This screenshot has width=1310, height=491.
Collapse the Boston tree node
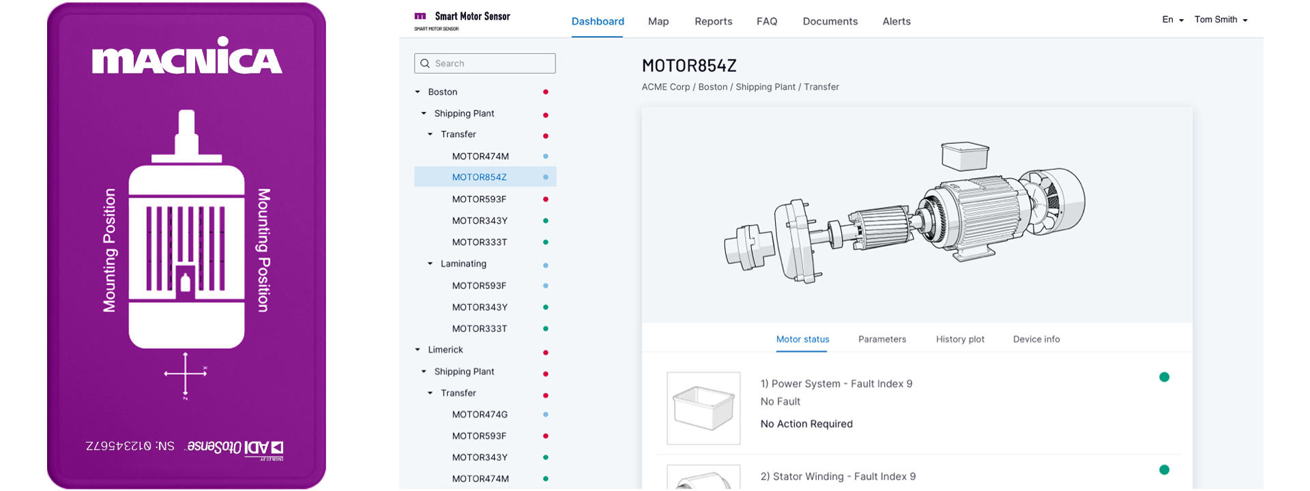pyautogui.click(x=418, y=92)
